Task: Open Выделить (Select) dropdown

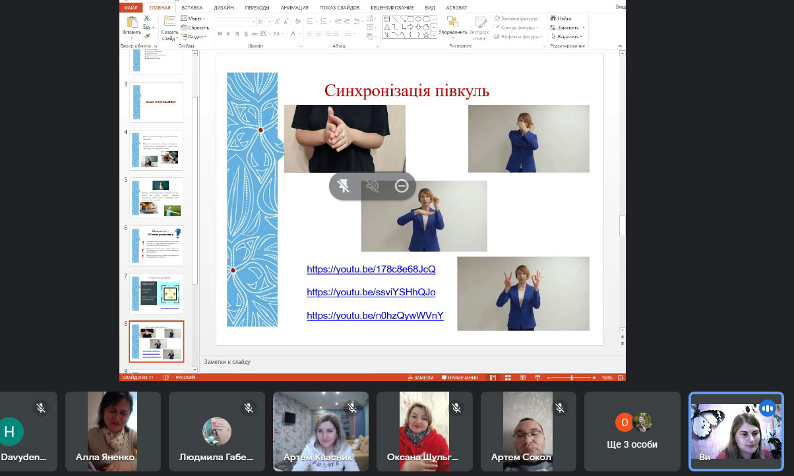Action: [568, 37]
